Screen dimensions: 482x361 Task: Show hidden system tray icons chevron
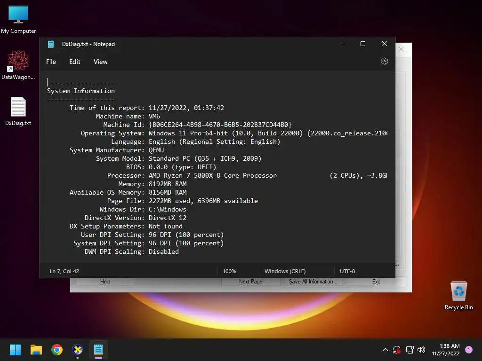(385, 350)
